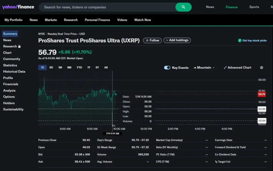Open chart settings gear icon

point(262,68)
